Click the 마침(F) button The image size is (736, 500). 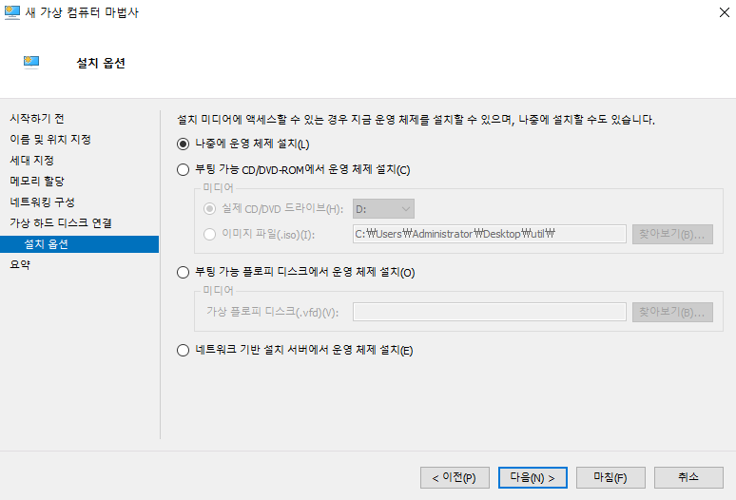point(610,477)
